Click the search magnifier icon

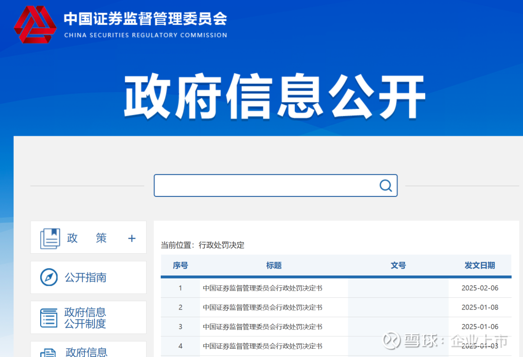(x=385, y=185)
